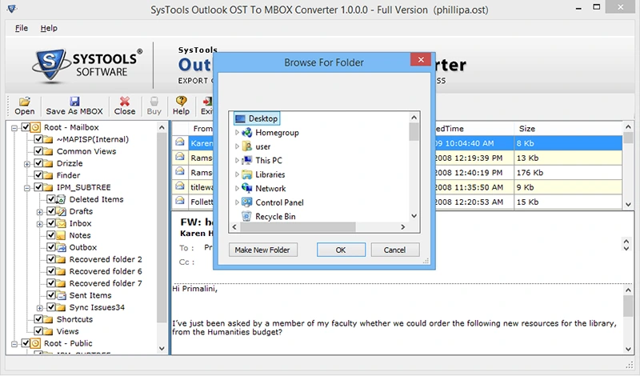Select the Network icon
Image resolution: width=640 pixels, height=376 pixels.
click(x=247, y=188)
